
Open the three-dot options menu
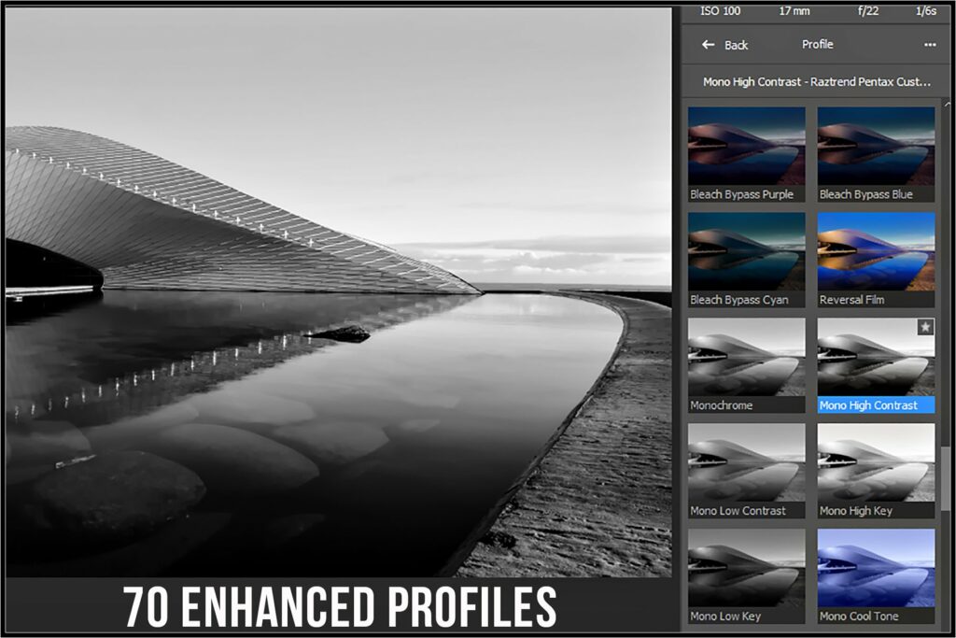pos(931,44)
